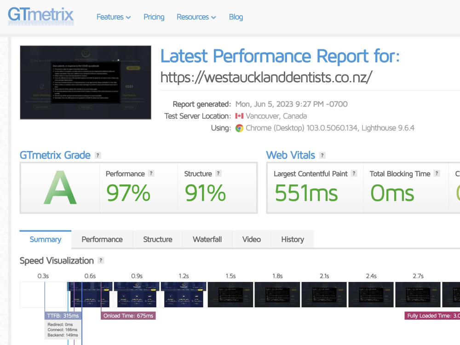Select the blank 0.3s filmstrip frame
Viewport: 460px width, 345px height.
43,294
